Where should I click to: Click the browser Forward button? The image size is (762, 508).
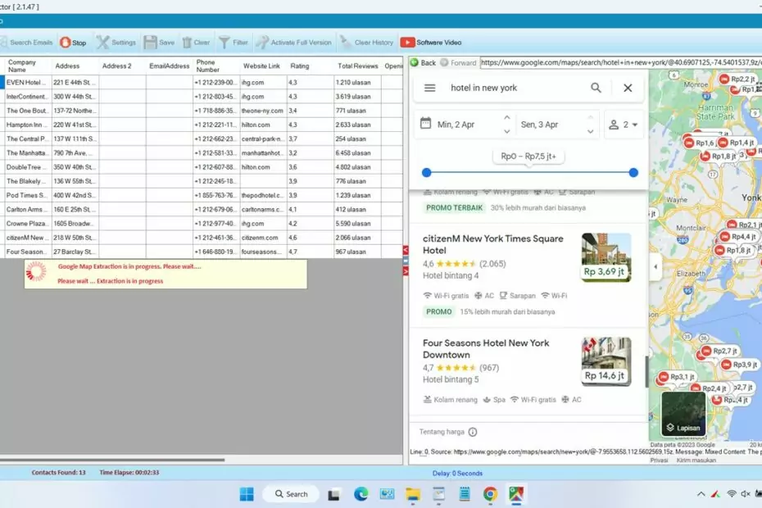click(458, 63)
